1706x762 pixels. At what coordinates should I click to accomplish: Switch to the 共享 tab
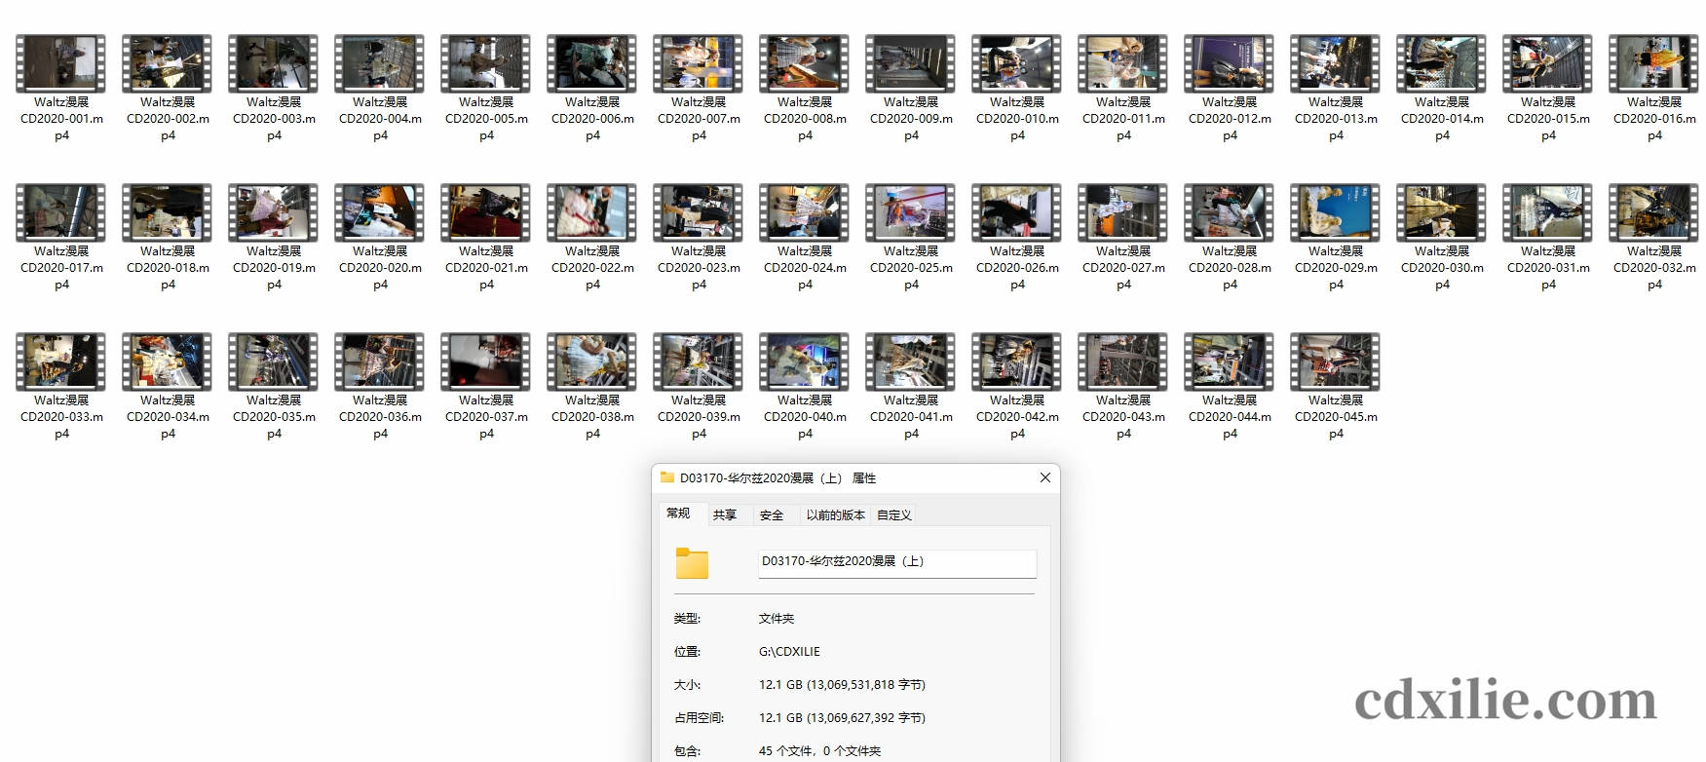point(724,515)
